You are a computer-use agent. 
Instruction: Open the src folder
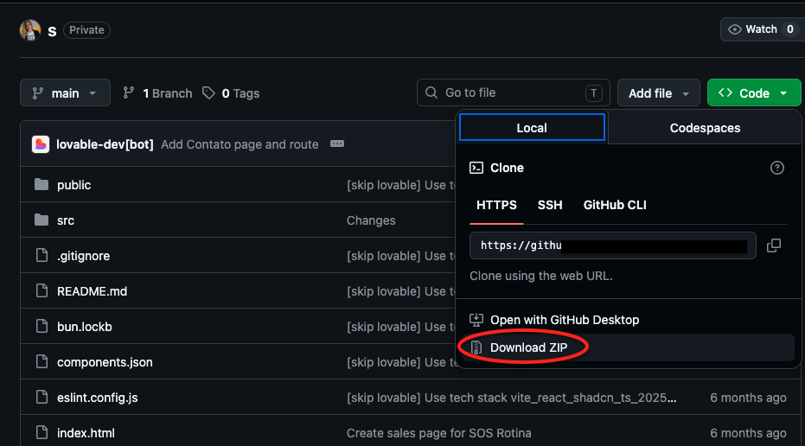click(x=66, y=220)
